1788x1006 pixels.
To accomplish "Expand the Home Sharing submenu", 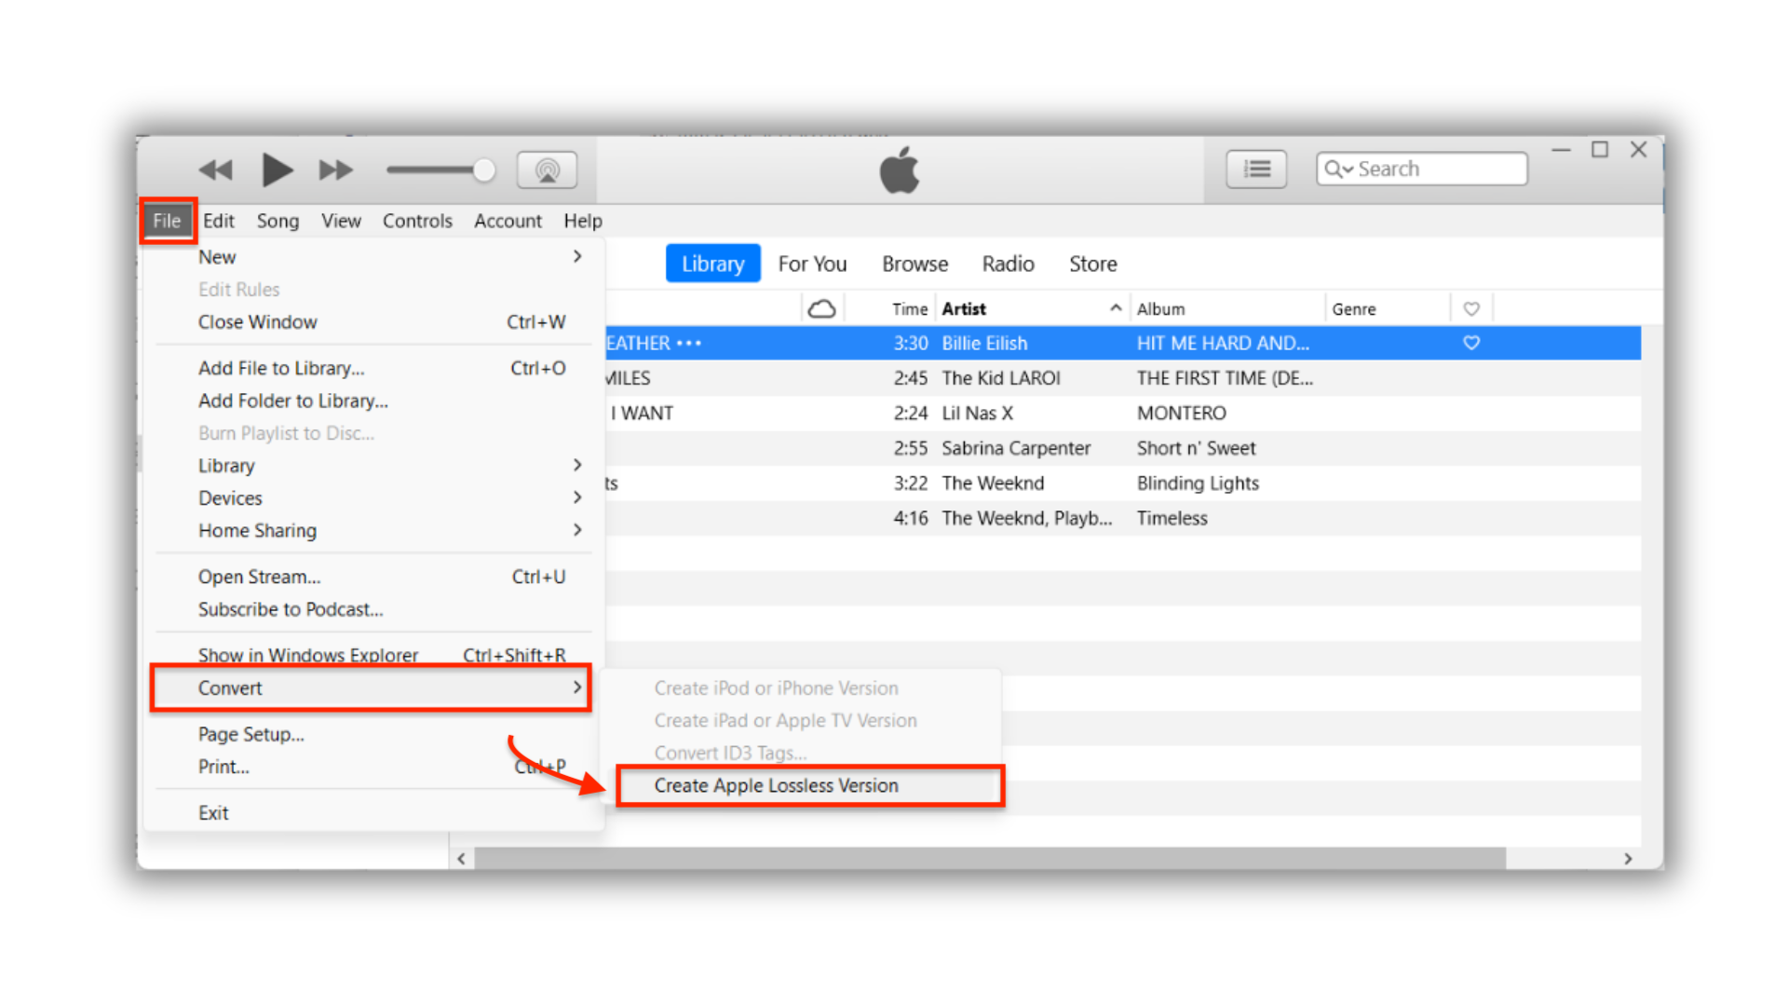I will (372, 530).
